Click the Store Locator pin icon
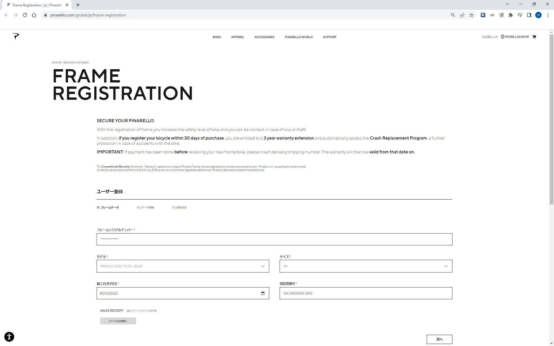This screenshot has width=554, height=346. coord(502,37)
